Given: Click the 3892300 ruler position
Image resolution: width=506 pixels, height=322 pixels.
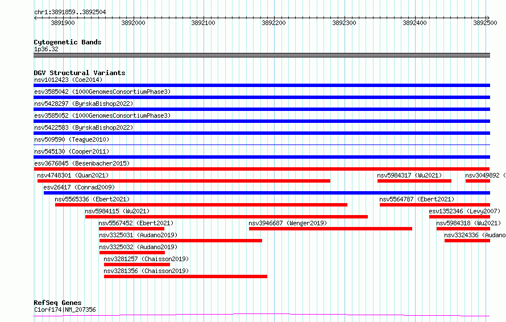Looking at the screenshot, I should pos(345,23).
